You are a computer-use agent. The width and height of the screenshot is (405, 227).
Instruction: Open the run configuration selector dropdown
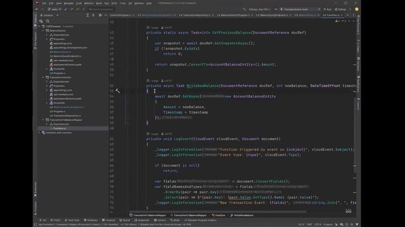[300, 9]
